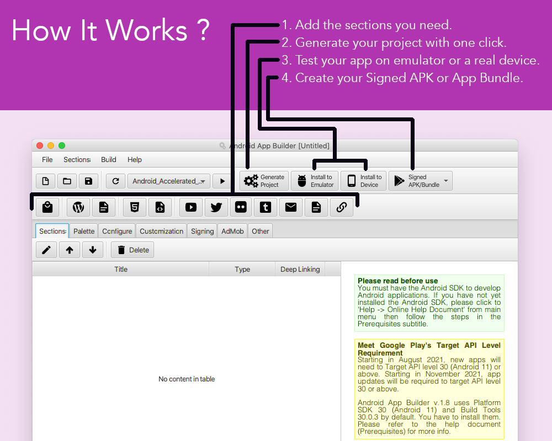Expand the Signed APK/Bundle dropdown arrow
Screen dimensions: 552x441
(x=446, y=181)
